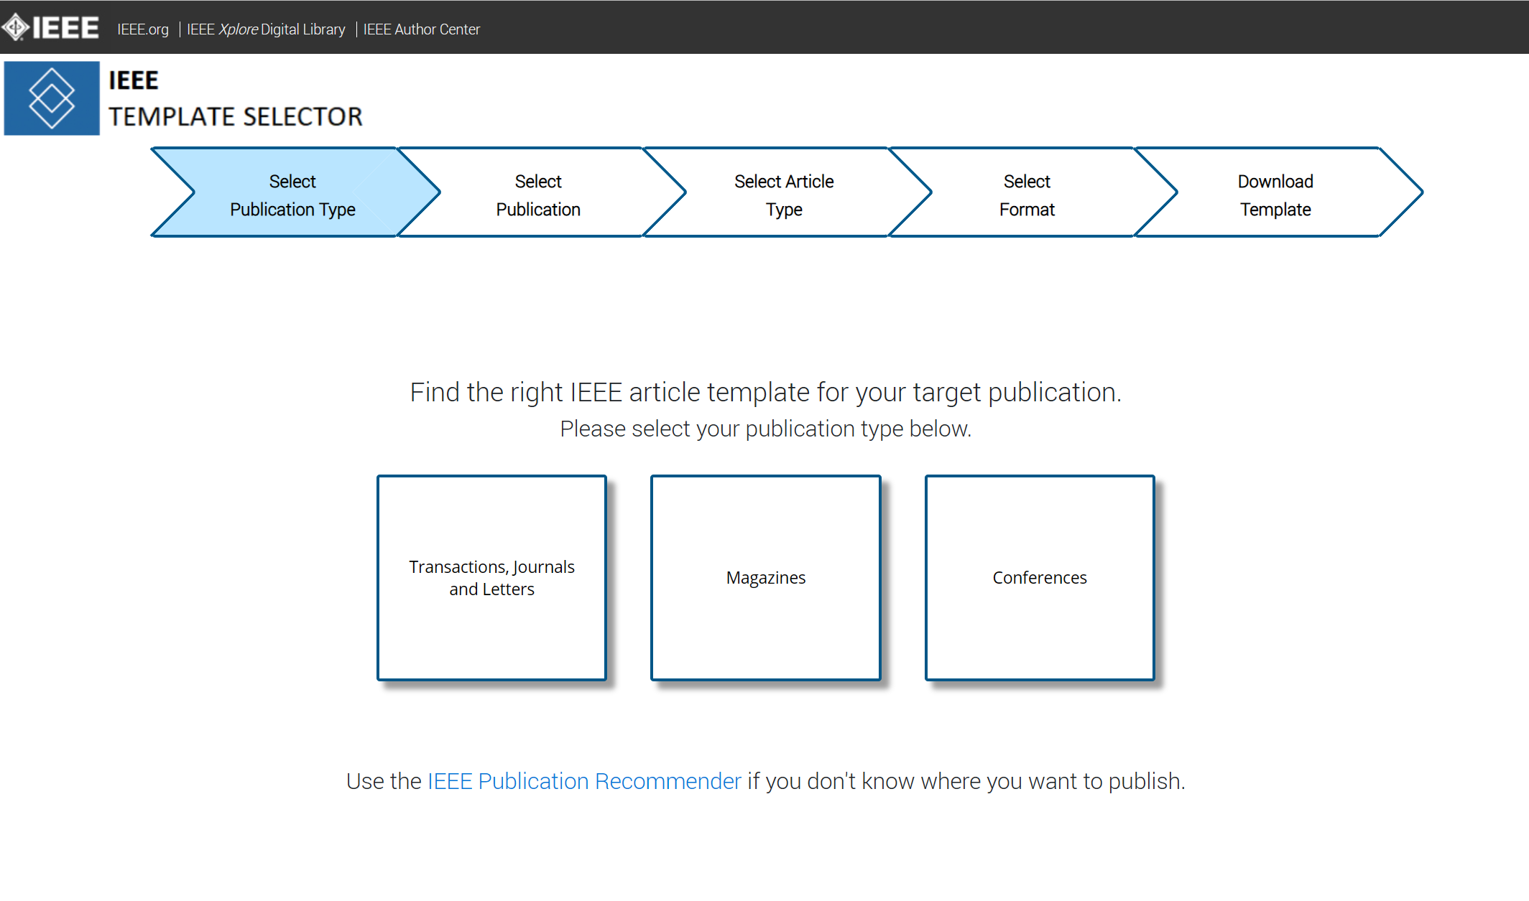1529x901 pixels.
Task: Open the Select Format step arrow
Action: click(x=1027, y=195)
